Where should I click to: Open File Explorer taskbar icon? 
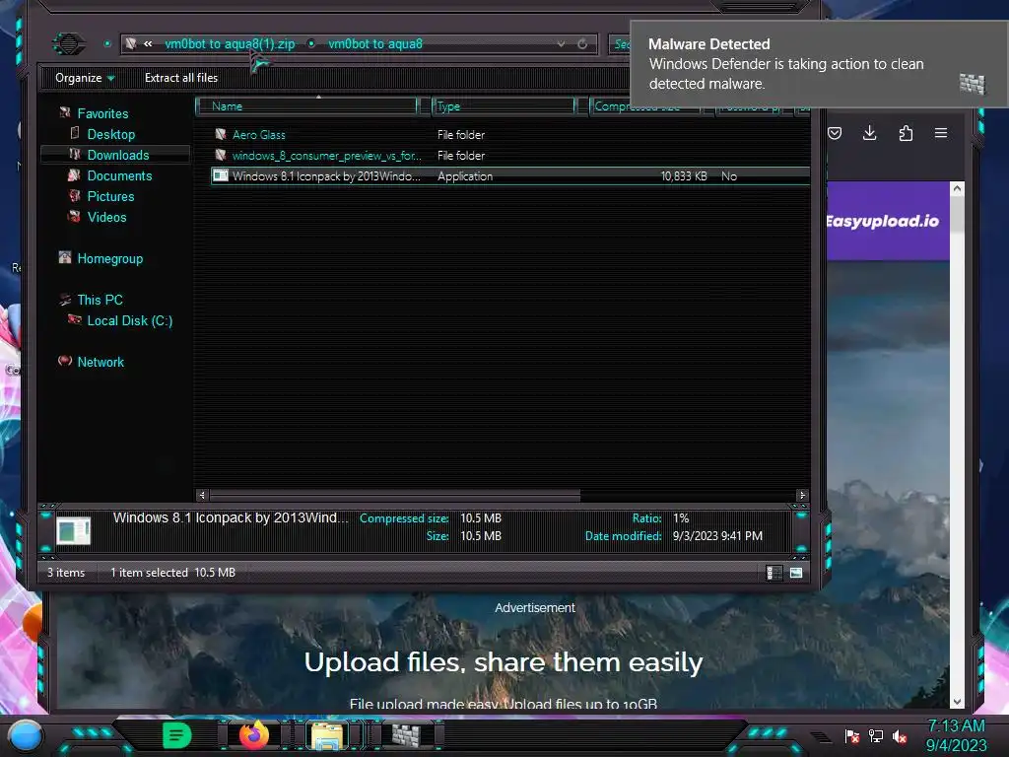327,735
